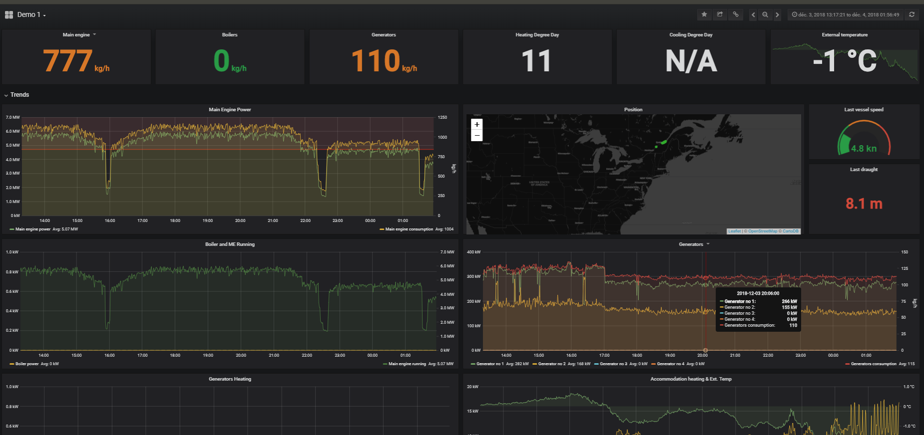
Task: Click the Boilers panel title
Action: coord(230,35)
